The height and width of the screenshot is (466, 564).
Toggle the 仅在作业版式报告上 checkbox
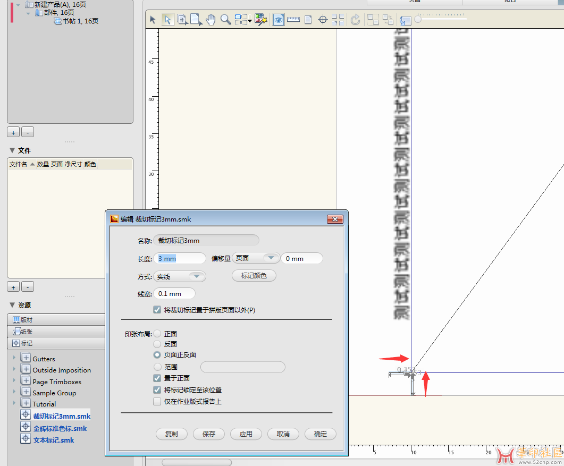(157, 401)
